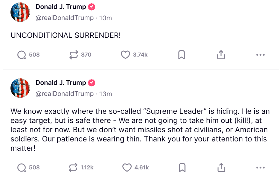Click the 10m timestamp

point(105,18)
